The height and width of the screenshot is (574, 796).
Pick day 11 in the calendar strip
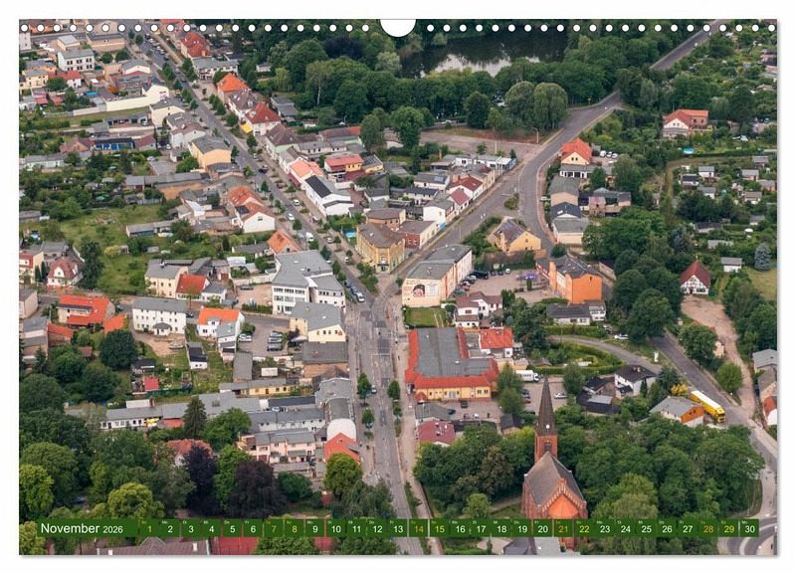356,528
